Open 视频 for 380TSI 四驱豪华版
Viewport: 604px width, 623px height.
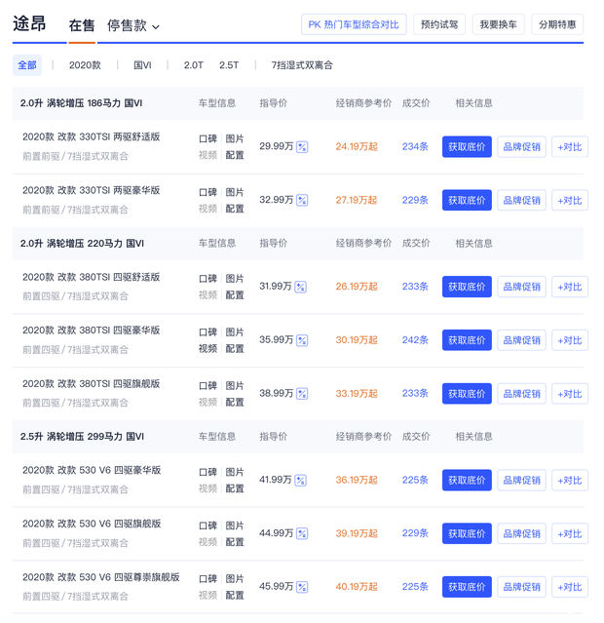208,349
